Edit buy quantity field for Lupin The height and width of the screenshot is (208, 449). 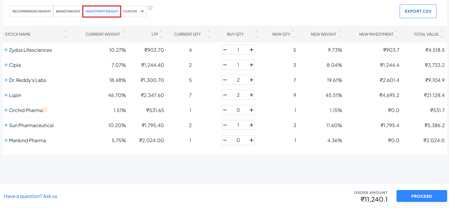[x=238, y=95]
